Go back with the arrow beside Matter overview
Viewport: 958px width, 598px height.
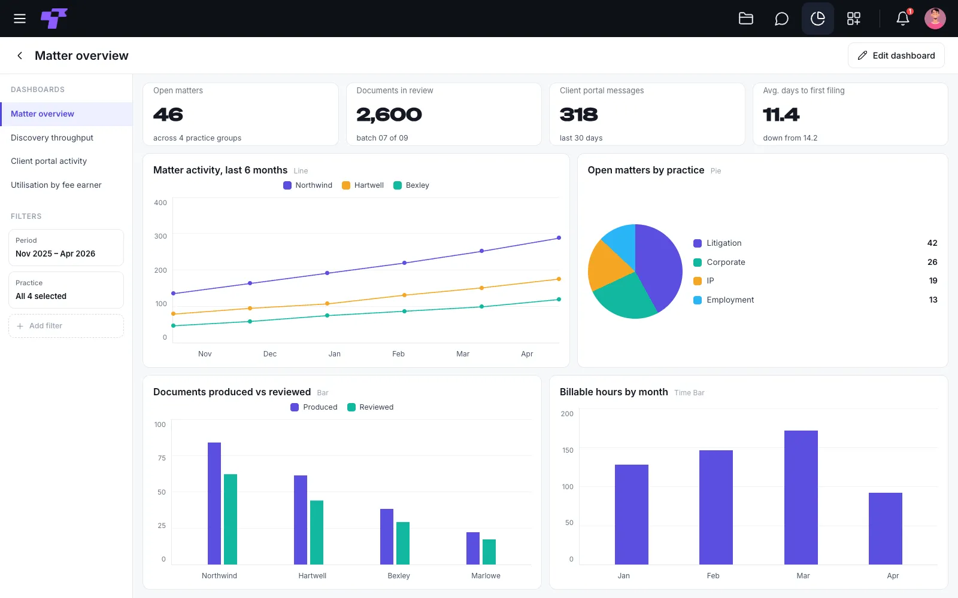[x=20, y=56]
